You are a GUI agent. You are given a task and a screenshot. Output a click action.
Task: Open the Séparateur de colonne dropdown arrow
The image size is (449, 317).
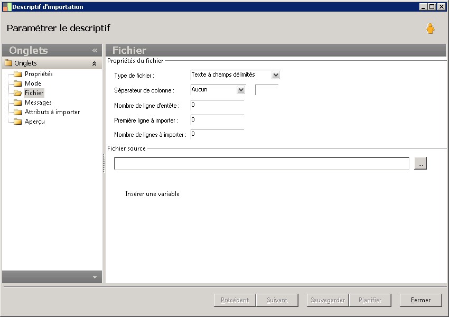pyautogui.click(x=241, y=90)
